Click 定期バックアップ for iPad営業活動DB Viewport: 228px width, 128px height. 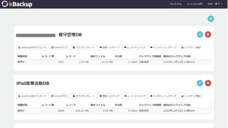[x=109, y=96]
